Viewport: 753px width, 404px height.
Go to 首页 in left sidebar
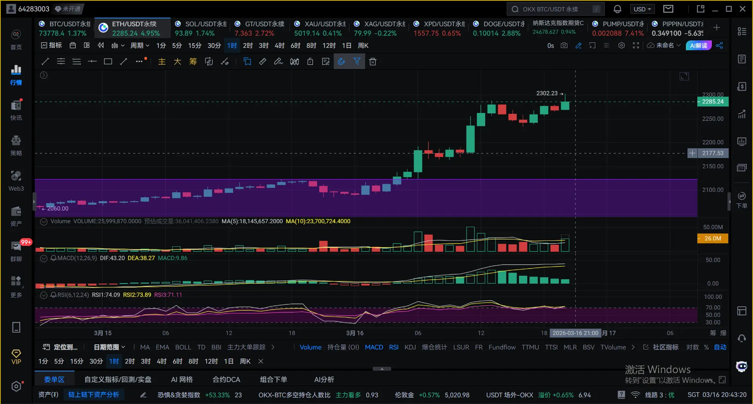(16, 40)
